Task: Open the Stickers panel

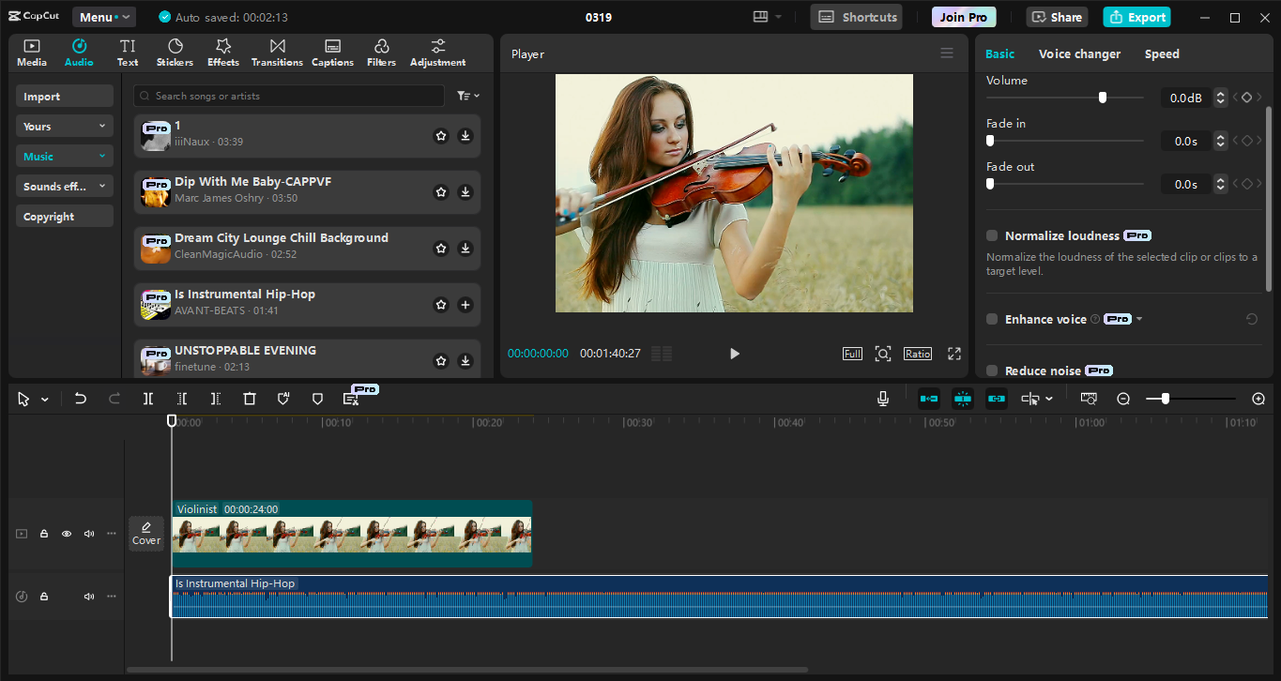Action: [x=175, y=52]
